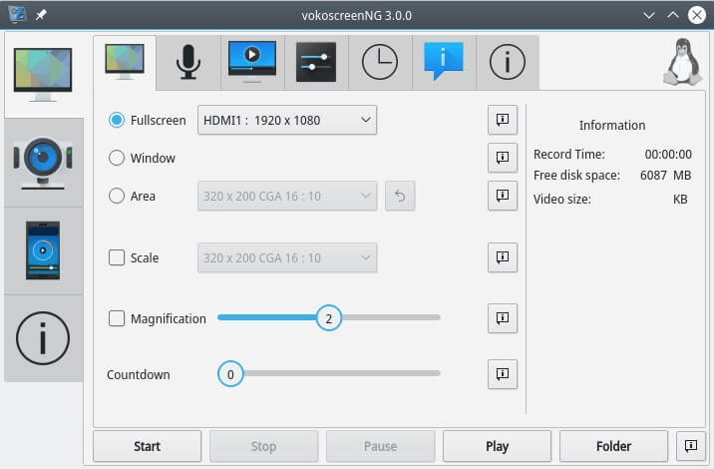Switch to the microphone audio tab
The image size is (714, 469).
tap(188, 63)
